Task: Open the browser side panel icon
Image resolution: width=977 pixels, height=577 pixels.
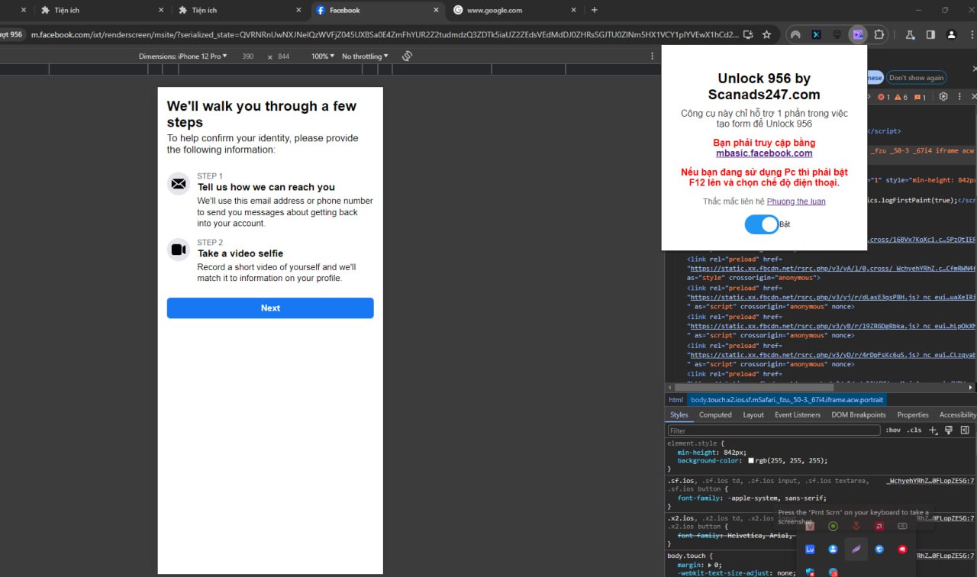Action: point(930,34)
